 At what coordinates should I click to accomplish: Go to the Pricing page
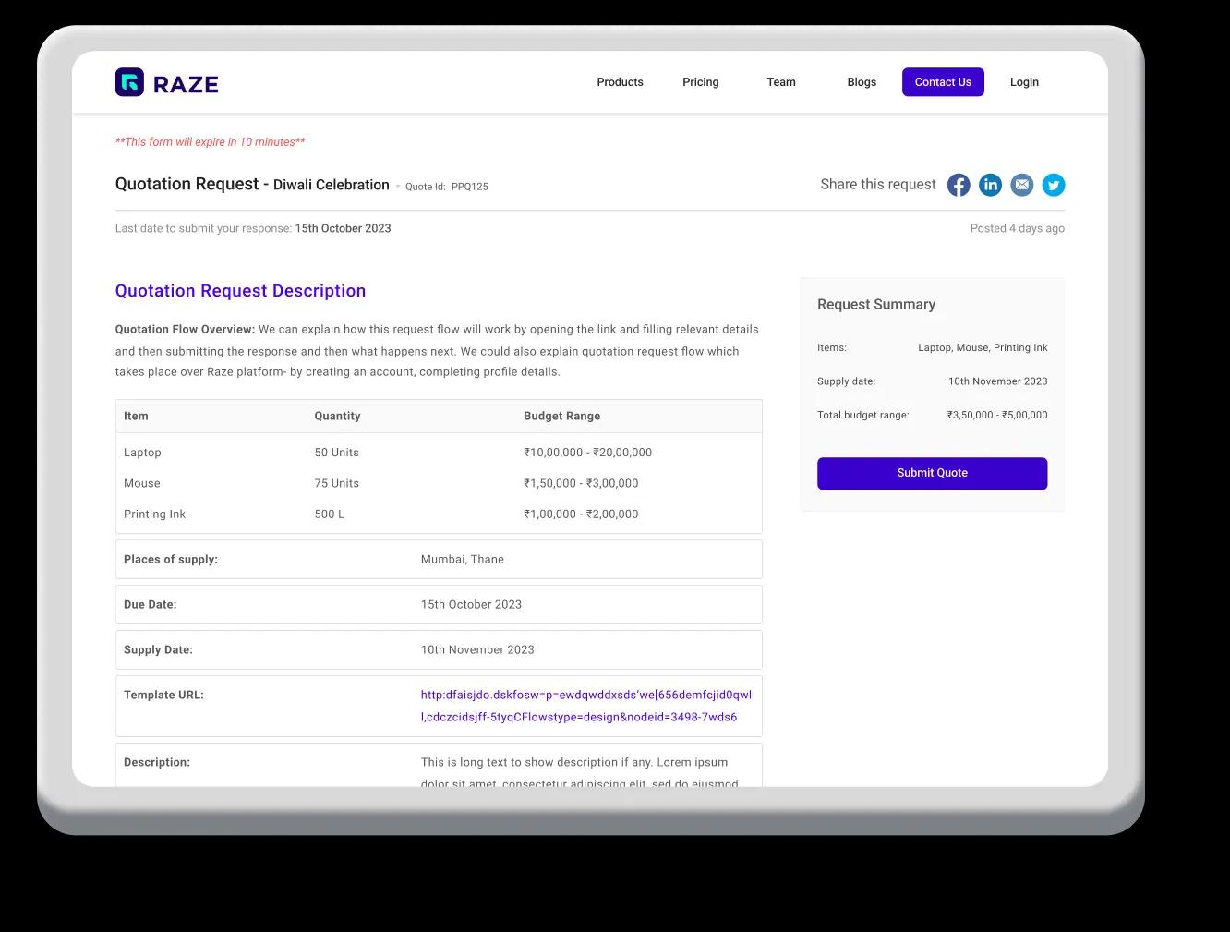[700, 82]
